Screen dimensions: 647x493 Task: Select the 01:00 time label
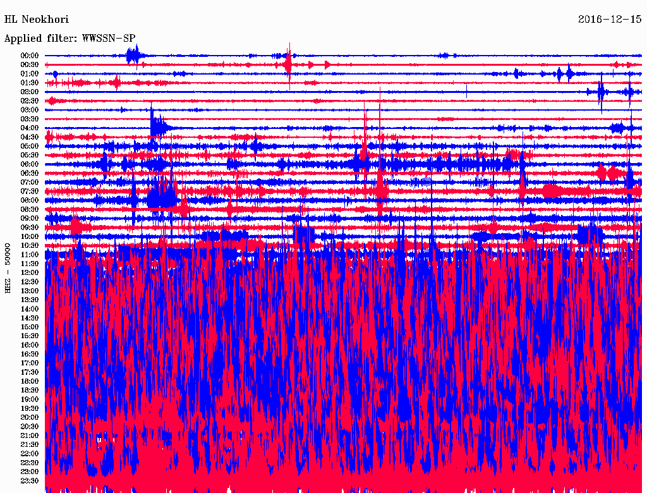[30, 73]
